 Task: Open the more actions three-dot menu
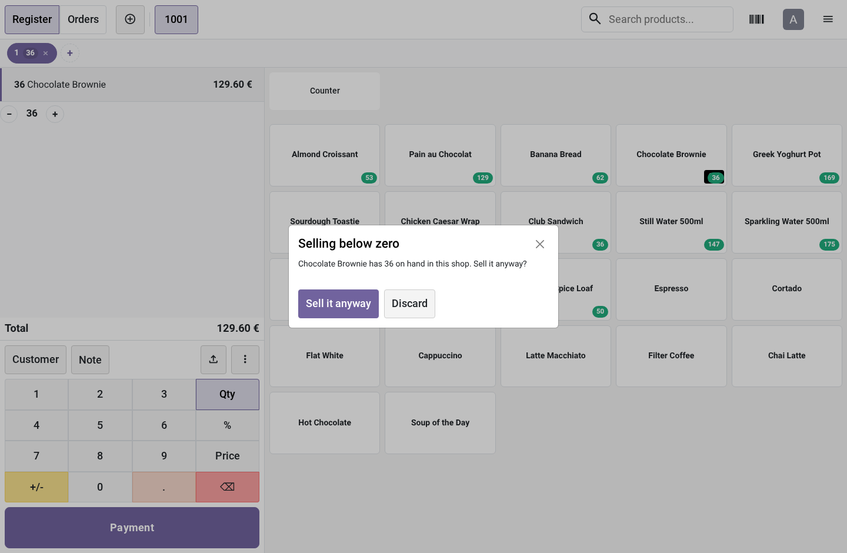coord(245,359)
